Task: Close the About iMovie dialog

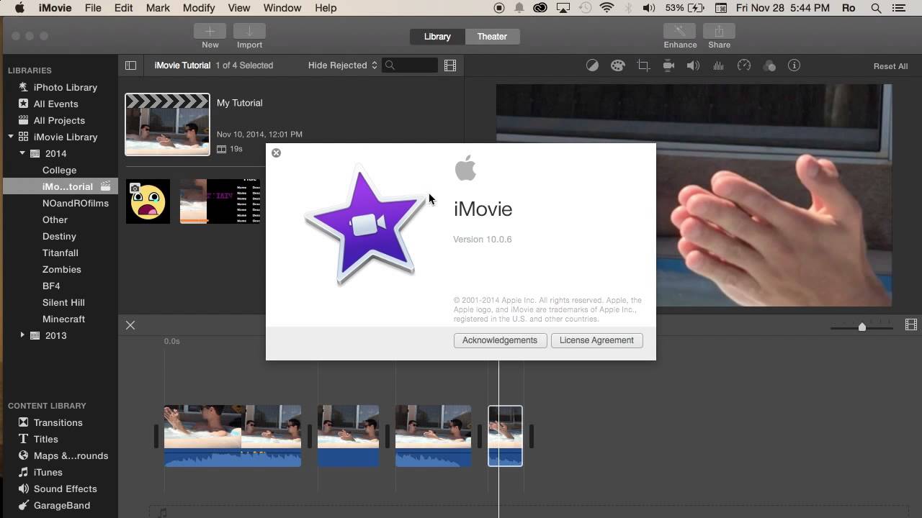Action: pyautogui.click(x=276, y=153)
